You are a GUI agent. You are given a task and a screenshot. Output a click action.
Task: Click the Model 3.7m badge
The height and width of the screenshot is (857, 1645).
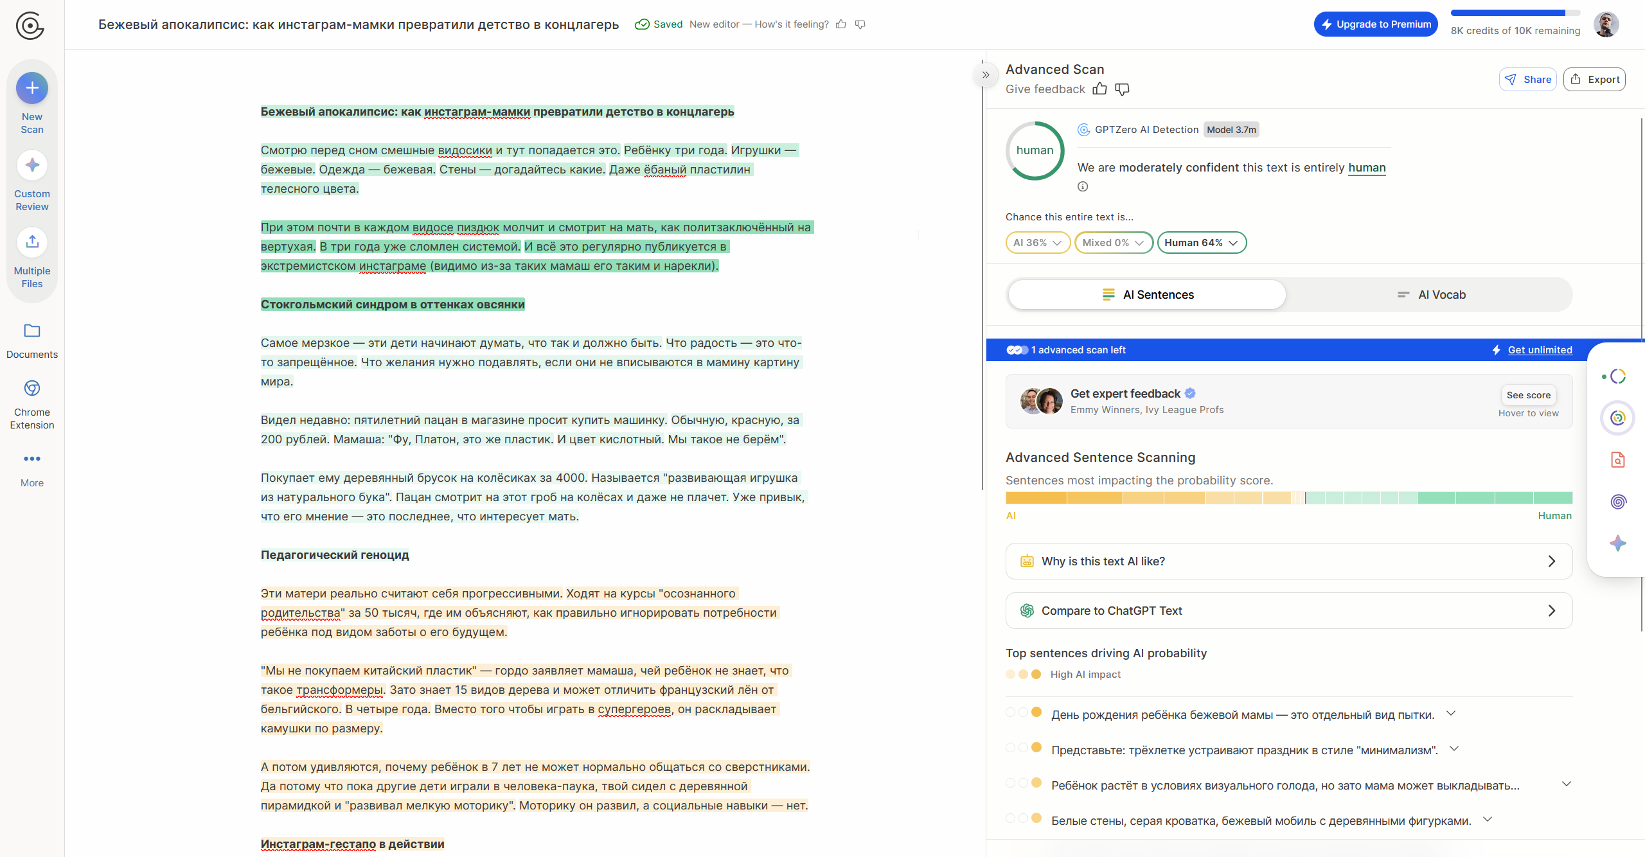[x=1231, y=130]
